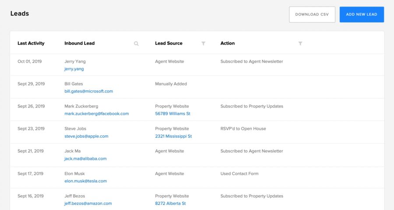
Task: Open the mark.zuckerberg@facebook.com email link
Action: (96, 114)
